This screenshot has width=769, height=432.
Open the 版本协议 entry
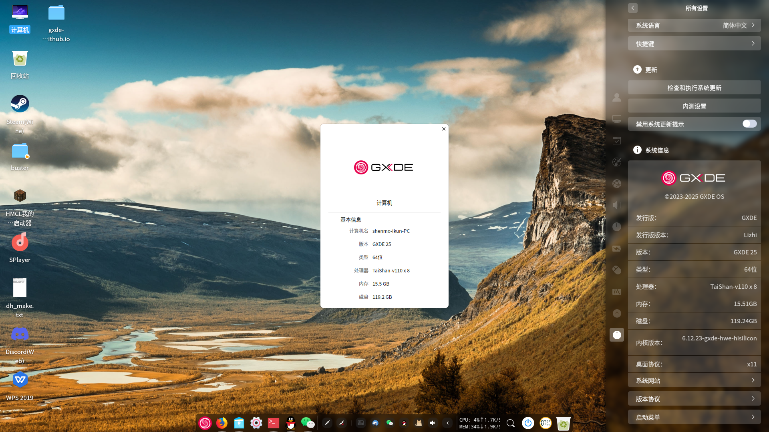point(695,399)
